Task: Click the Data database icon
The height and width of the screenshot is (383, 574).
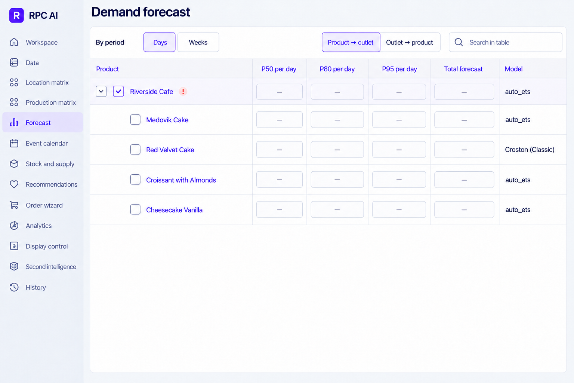Action: click(14, 62)
